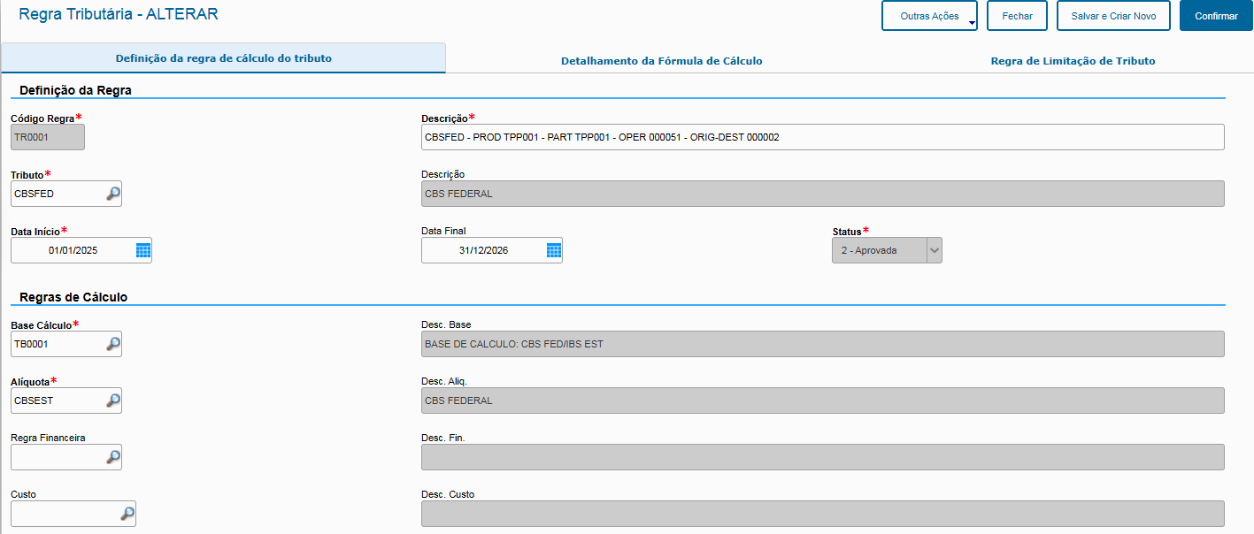
Task: Click the Fechar button
Action: 1016,15
